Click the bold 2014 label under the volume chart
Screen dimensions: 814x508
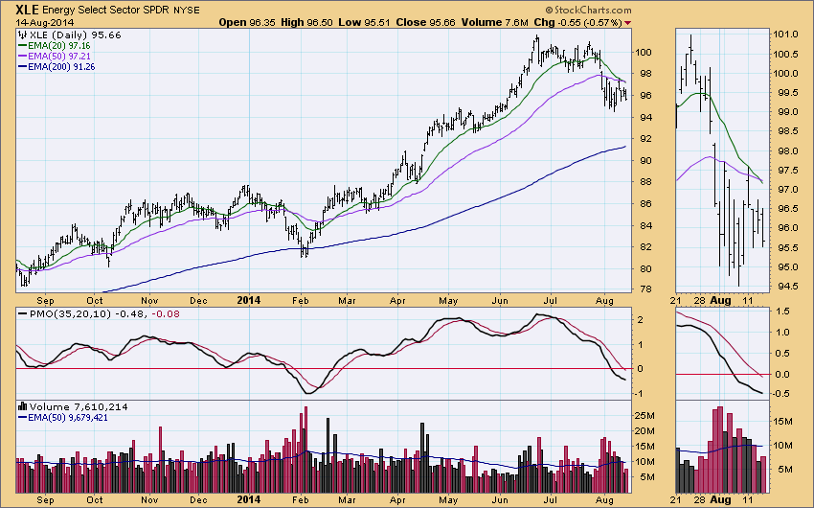tap(249, 500)
